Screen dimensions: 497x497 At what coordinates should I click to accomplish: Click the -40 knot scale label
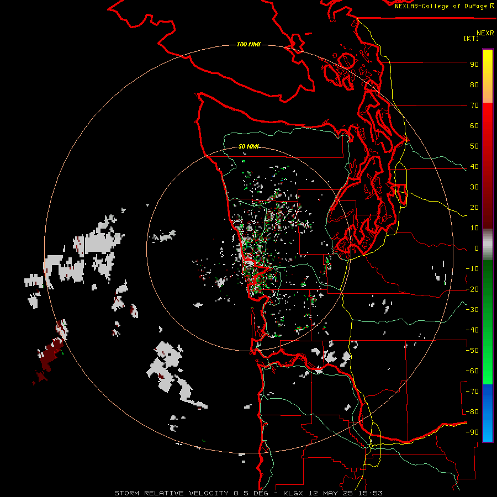(472, 330)
